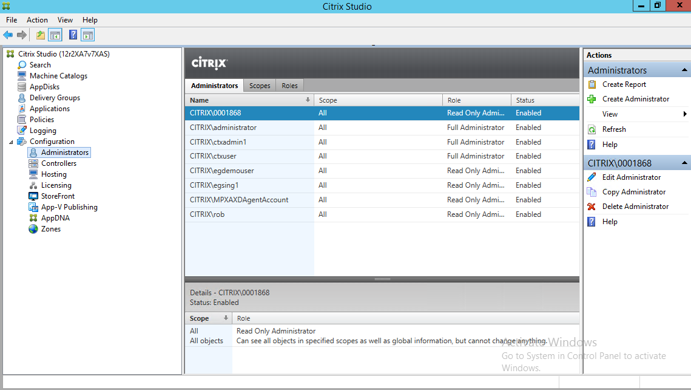This screenshot has width=691, height=390.
Task: Click the Role column header
Action: [x=477, y=100]
